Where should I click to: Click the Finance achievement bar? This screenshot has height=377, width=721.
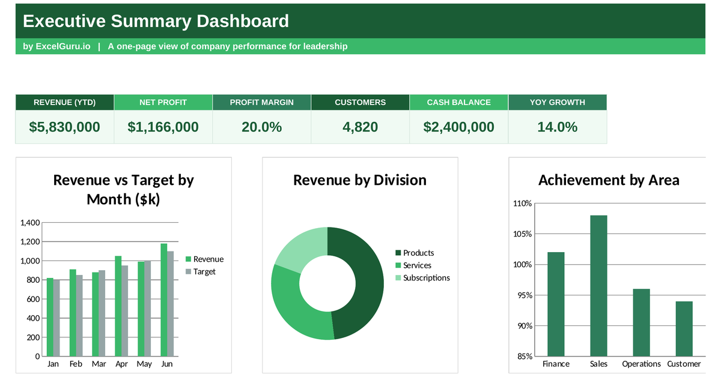click(x=556, y=304)
